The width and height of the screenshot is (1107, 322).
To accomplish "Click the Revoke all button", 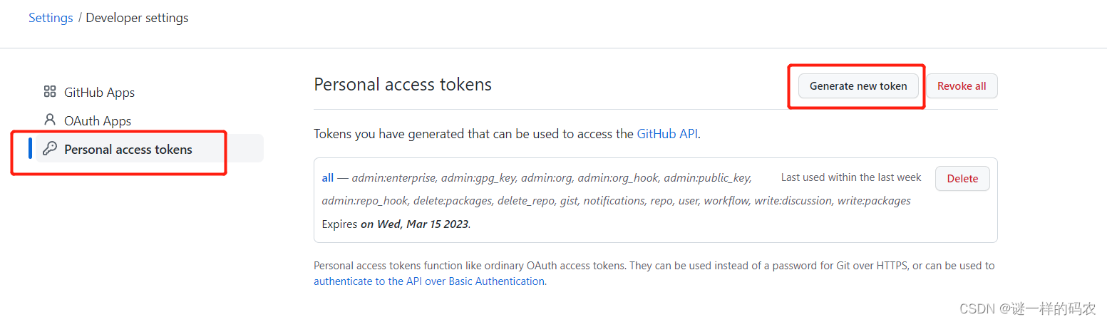I will 962,86.
